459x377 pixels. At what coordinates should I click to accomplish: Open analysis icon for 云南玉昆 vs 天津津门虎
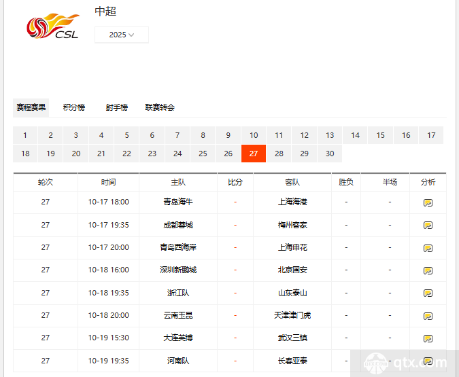(428, 316)
